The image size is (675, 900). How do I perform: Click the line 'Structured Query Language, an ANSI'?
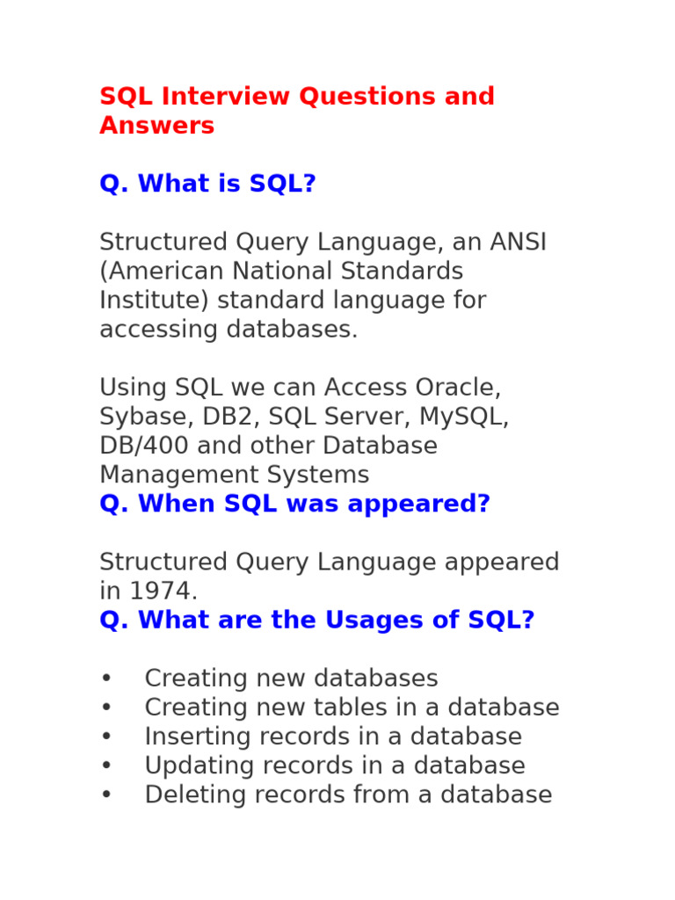point(323,243)
